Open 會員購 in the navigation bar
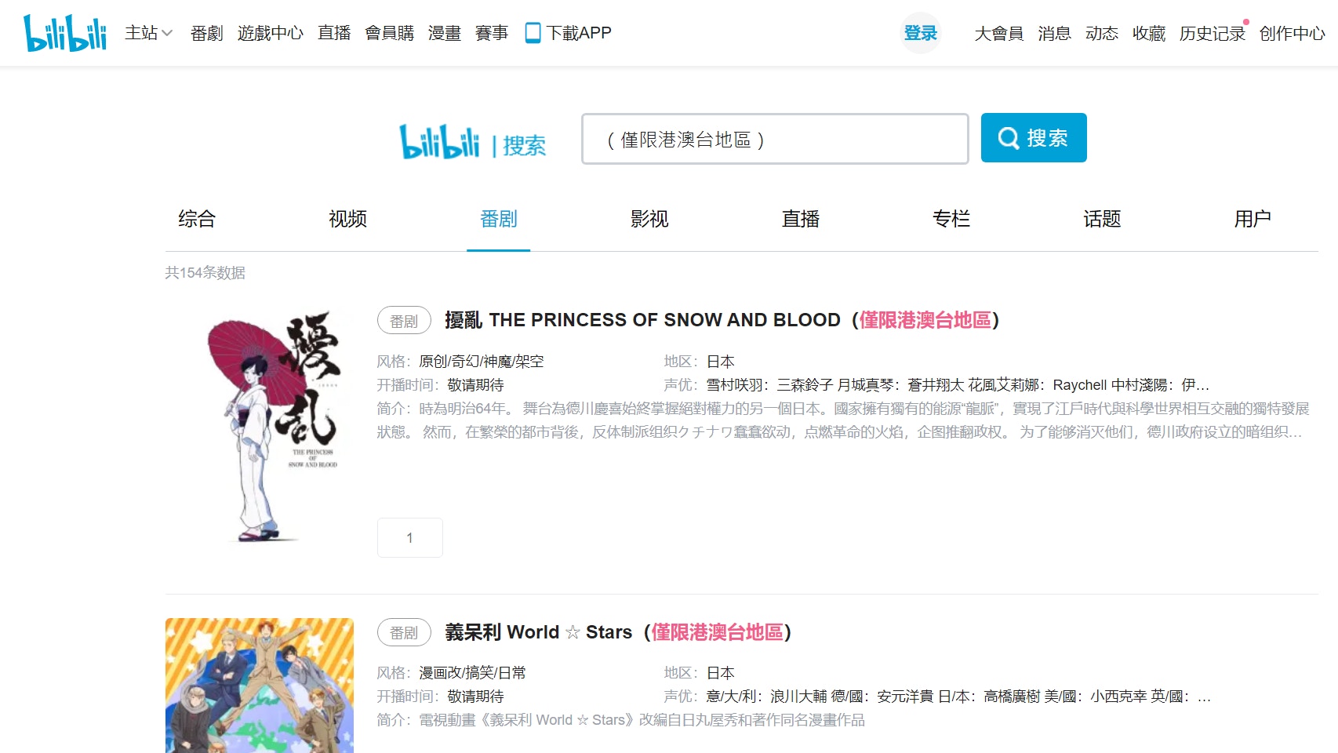Screen dimensions: 1338x753 point(389,33)
